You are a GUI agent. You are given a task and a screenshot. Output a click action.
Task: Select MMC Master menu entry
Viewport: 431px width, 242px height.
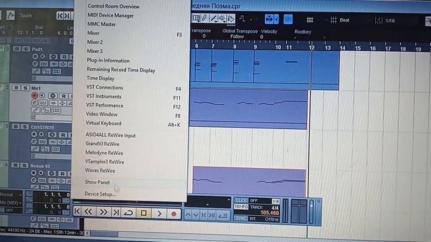tap(102, 24)
